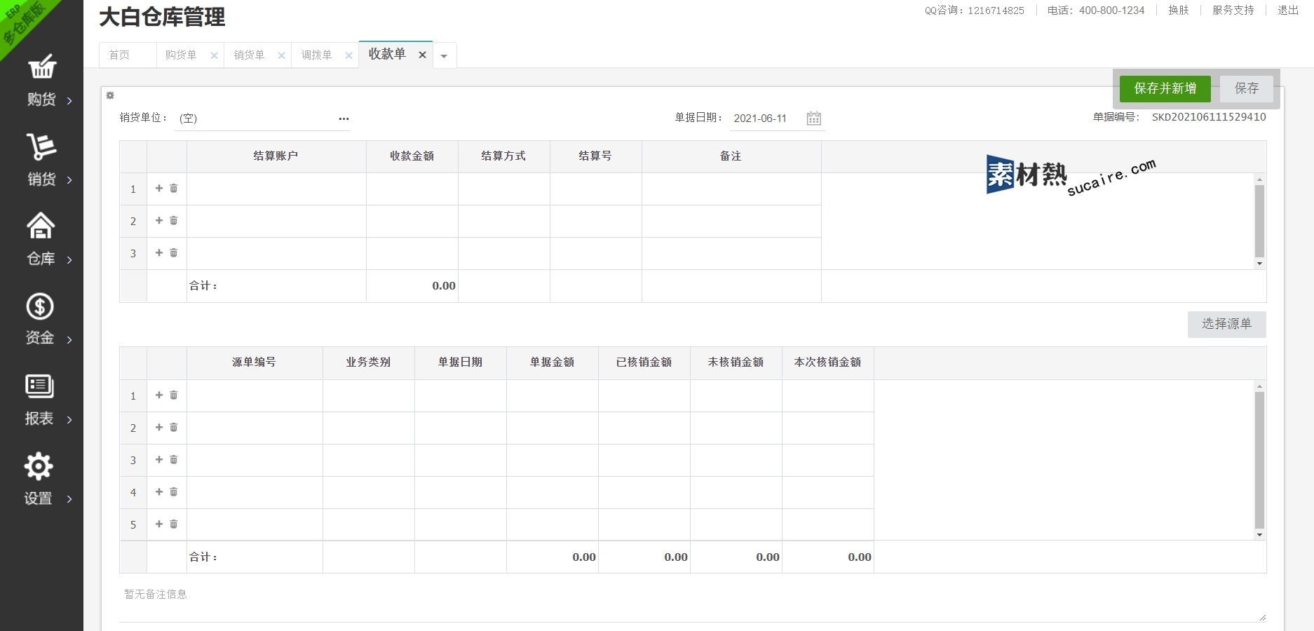Close the 收款单 tab
Screen dimensions: 1314x631
pyautogui.click(x=422, y=55)
